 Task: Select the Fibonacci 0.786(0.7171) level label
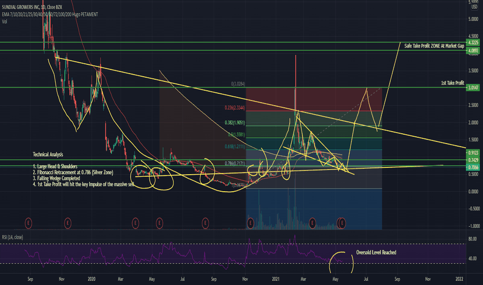[x=235, y=163]
